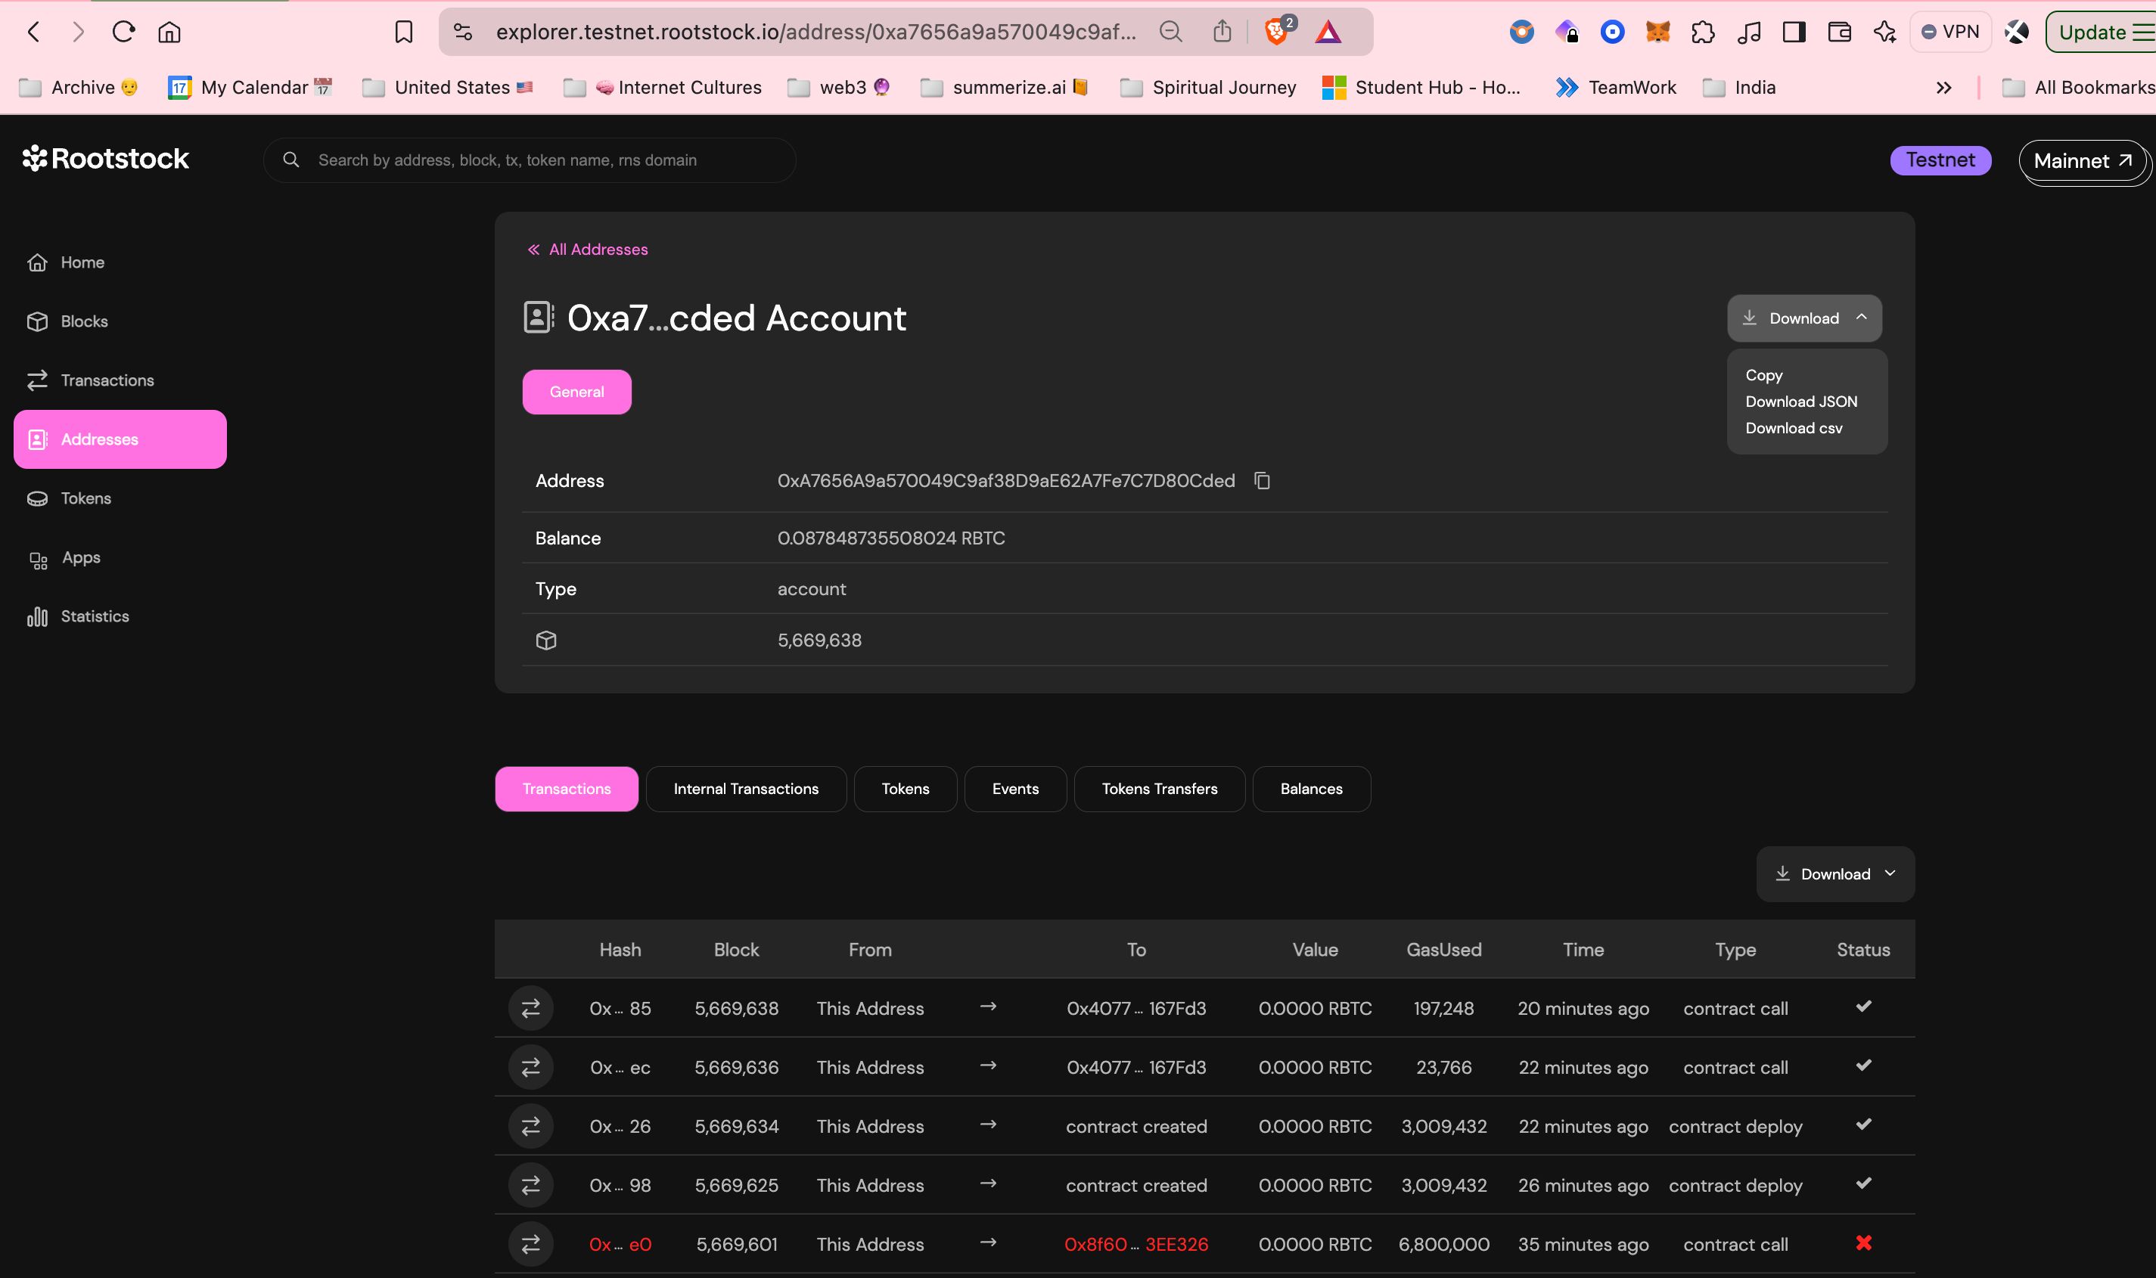Select Download JSON option
The image size is (2156, 1278).
point(1801,402)
